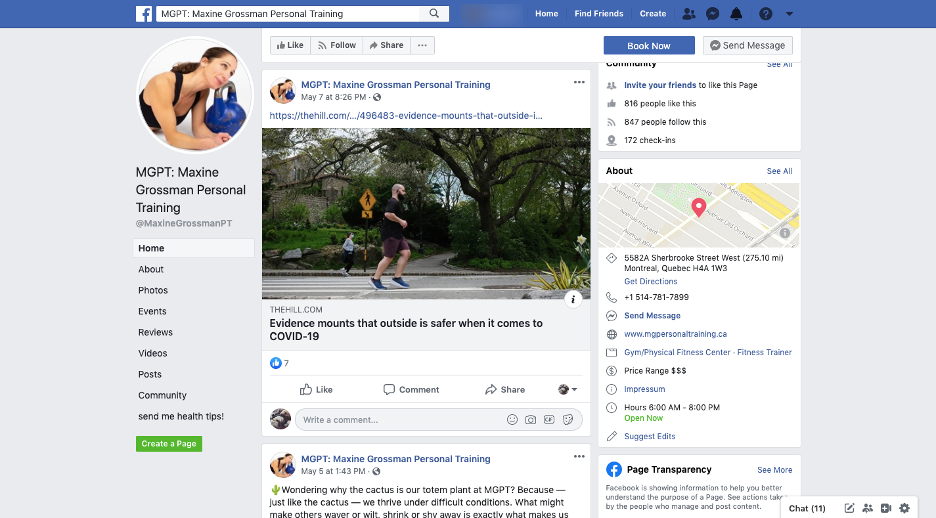Image resolution: width=936 pixels, height=518 pixels.
Task: Post a sticker with the sticker icon
Action: [568, 420]
